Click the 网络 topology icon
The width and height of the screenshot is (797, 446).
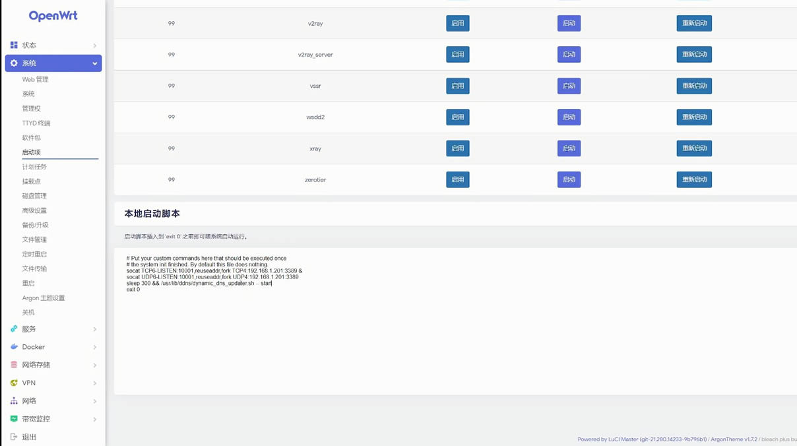pos(14,400)
